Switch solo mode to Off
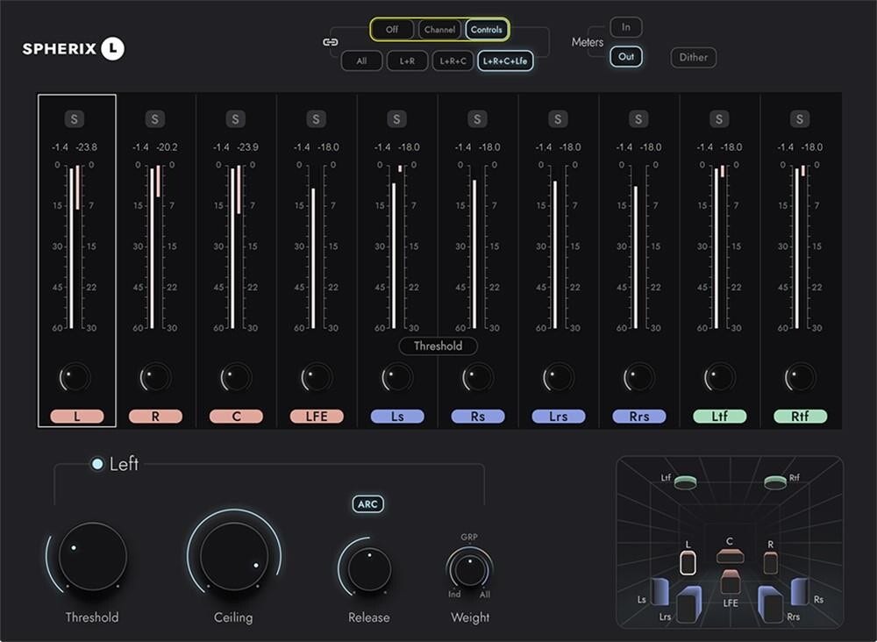877x642 pixels. 392,29
